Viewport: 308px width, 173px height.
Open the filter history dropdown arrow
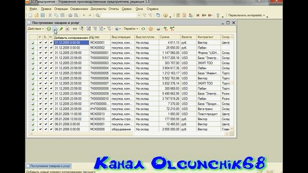click(104, 29)
